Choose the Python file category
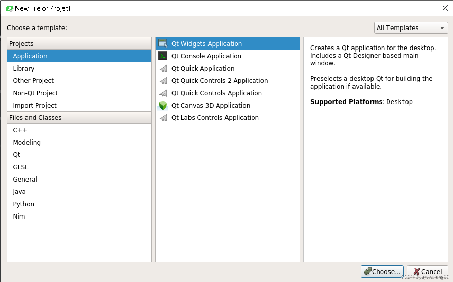The image size is (453, 282). pyautogui.click(x=23, y=204)
